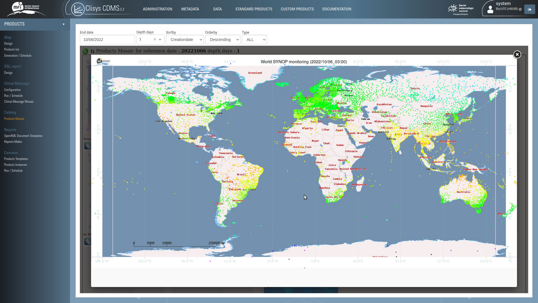The image size is (538, 303).
Task: Click the green back arrow icon
Action: (x=85, y=51)
